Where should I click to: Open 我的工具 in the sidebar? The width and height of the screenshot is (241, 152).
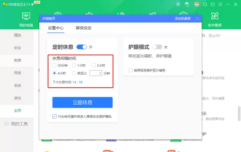19,124
